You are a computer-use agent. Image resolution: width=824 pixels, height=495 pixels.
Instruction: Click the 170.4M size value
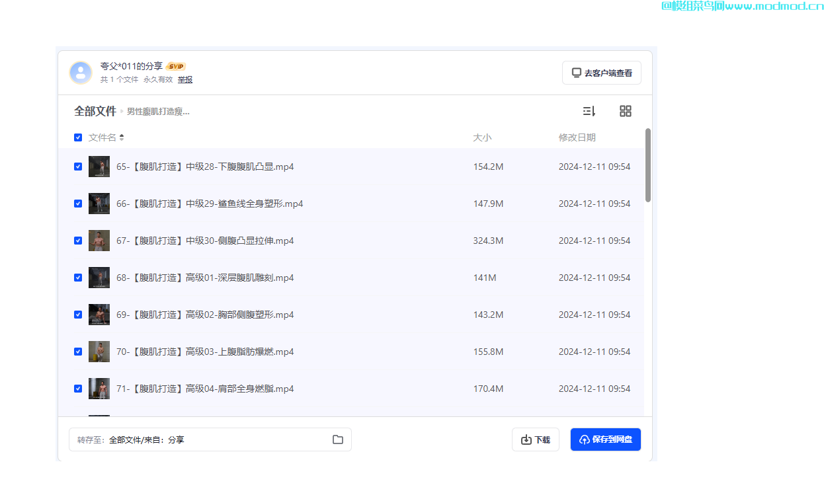(488, 389)
